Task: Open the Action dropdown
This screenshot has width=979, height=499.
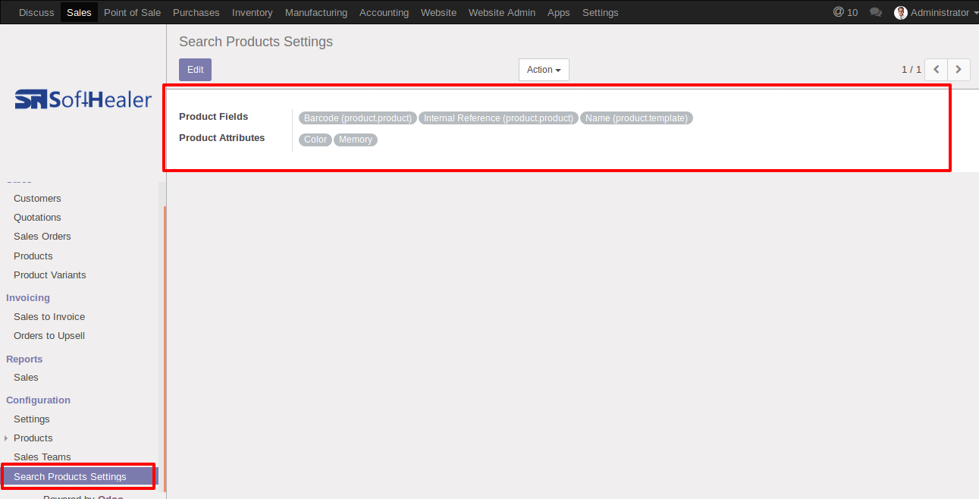Action: click(x=544, y=70)
